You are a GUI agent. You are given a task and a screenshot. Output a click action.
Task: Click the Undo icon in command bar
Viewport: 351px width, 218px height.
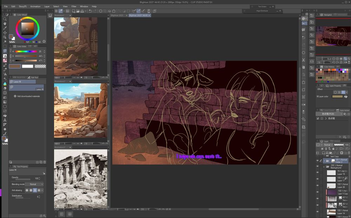(90, 11)
